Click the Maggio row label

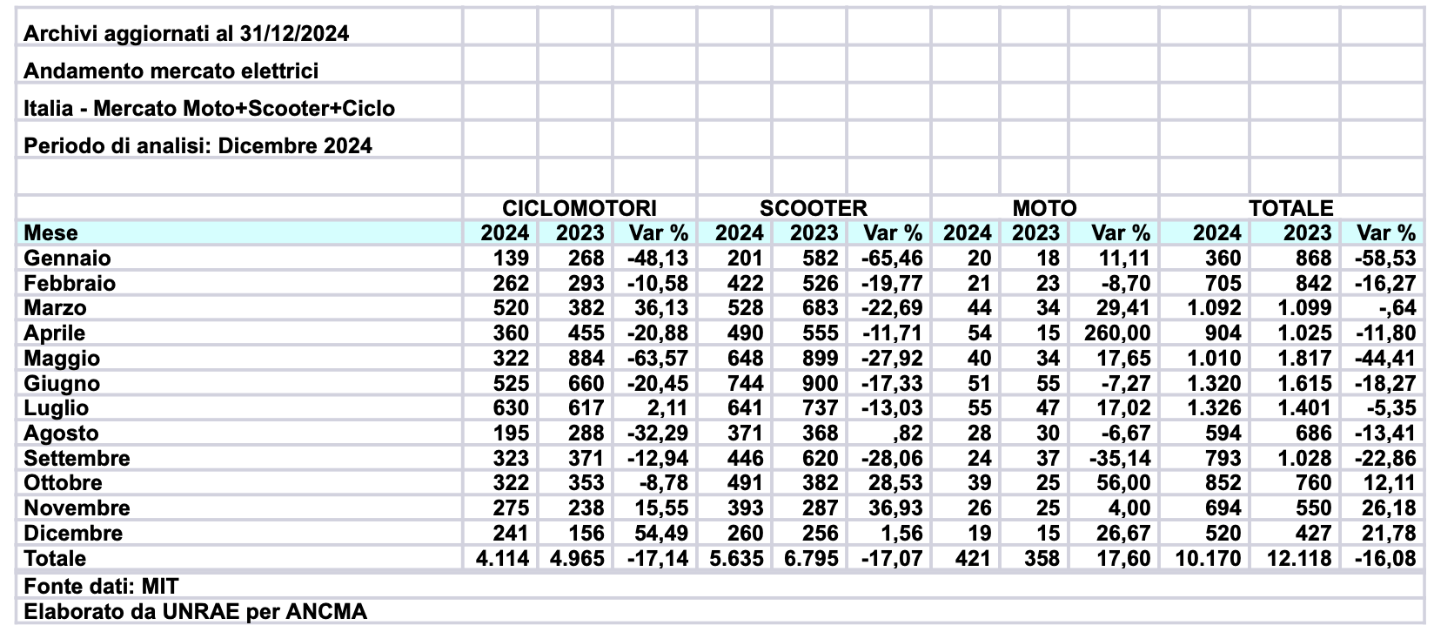tap(62, 359)
